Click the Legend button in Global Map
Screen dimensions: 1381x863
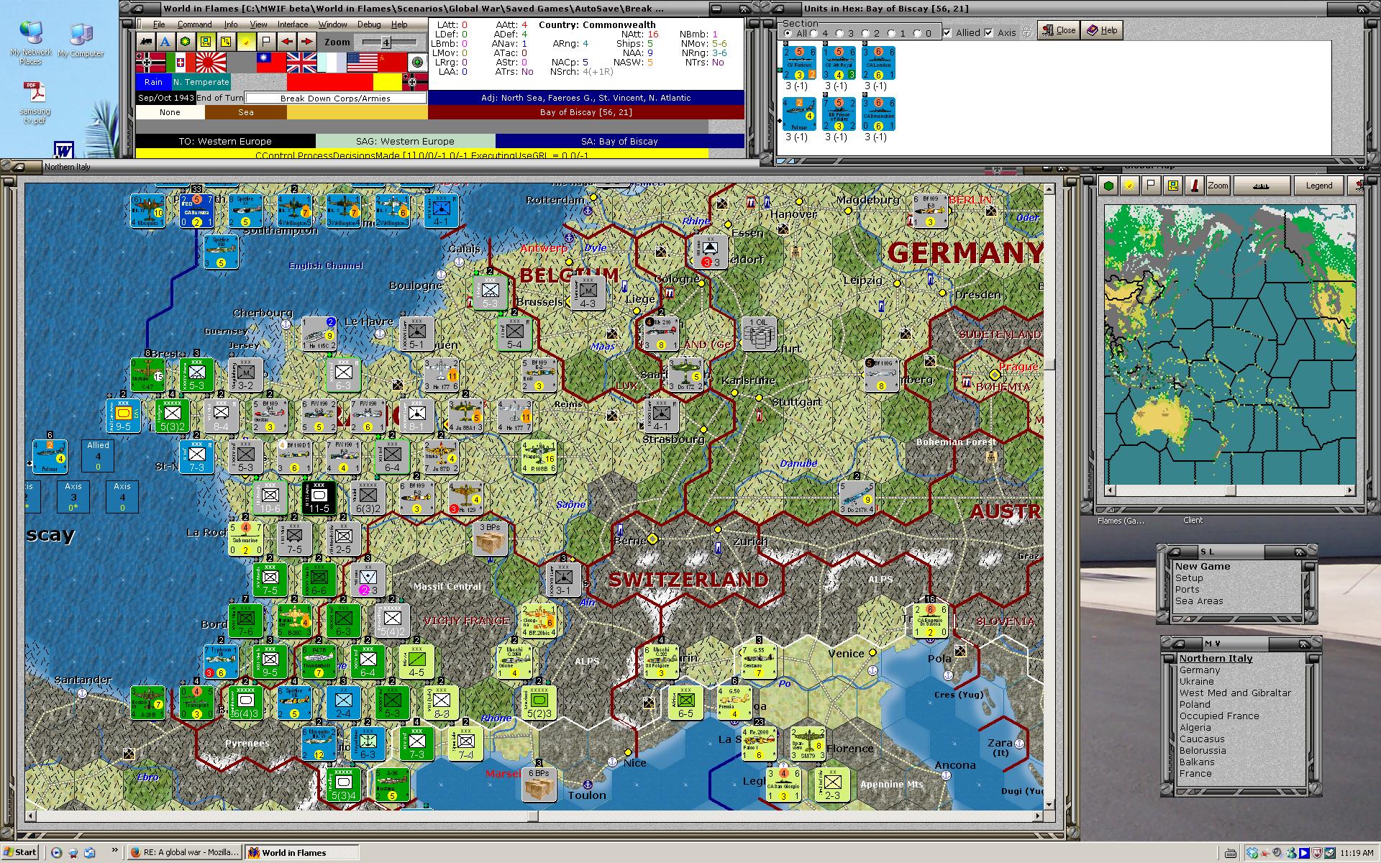pyautogui.click(x=1319, y=186)
